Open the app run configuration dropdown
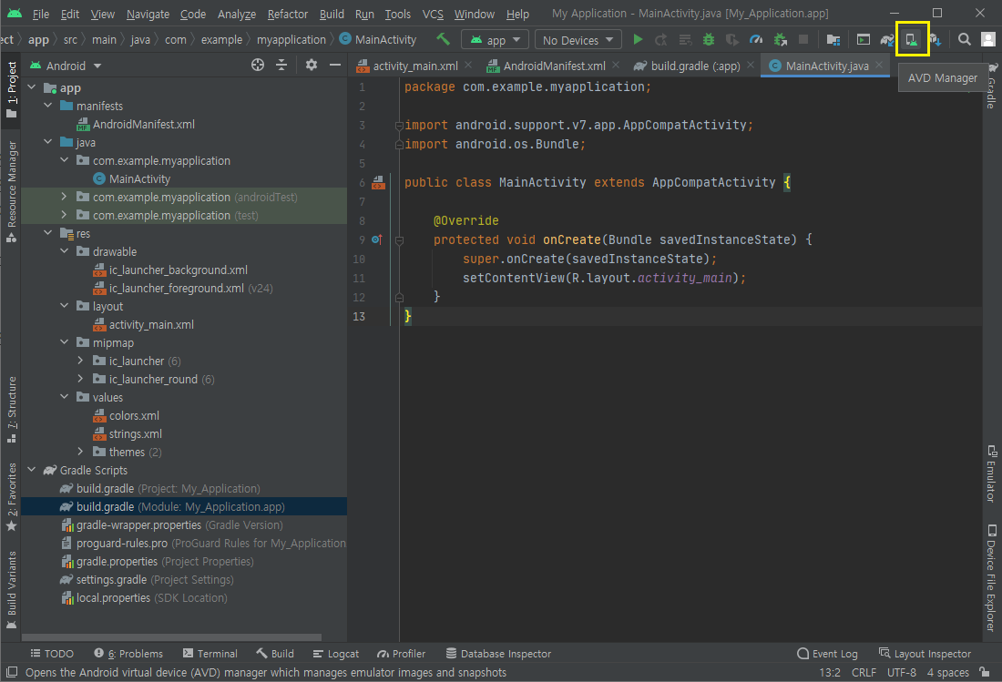Screen dimensions: 1002x682 coord(496,40)
